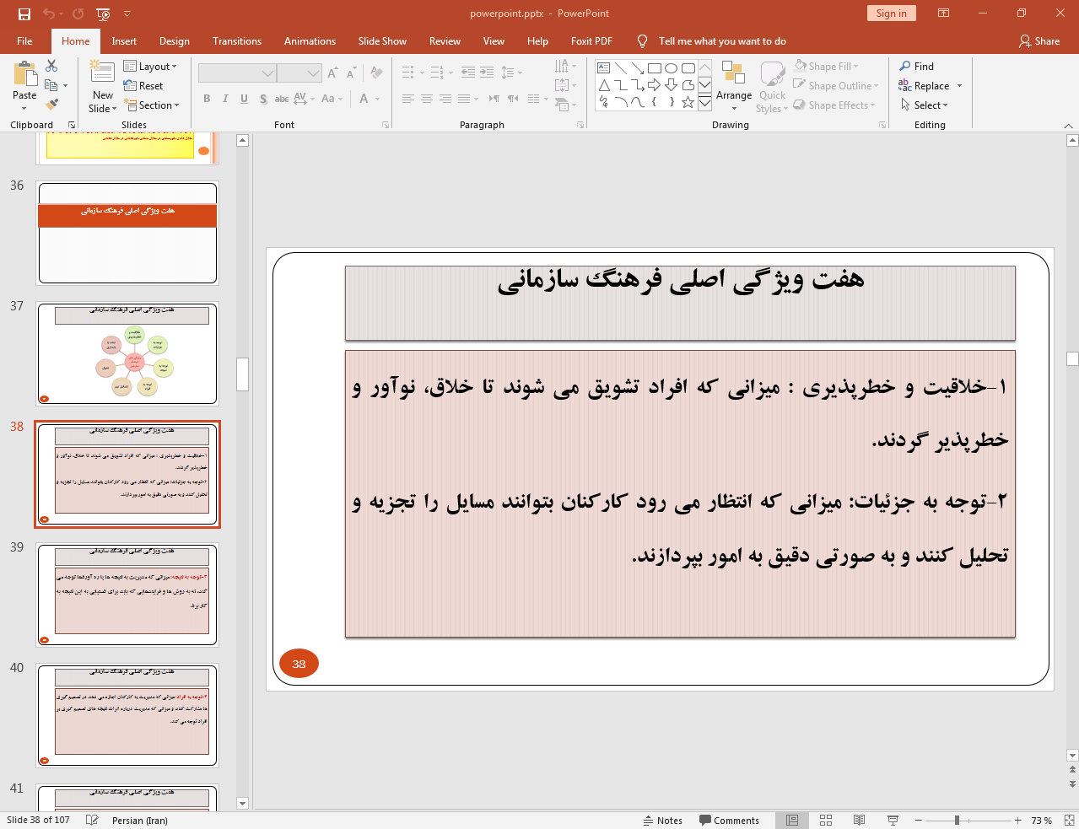Open Slide Sorter view from status bar
The image size is (1079, 829).
click(826, 820)
